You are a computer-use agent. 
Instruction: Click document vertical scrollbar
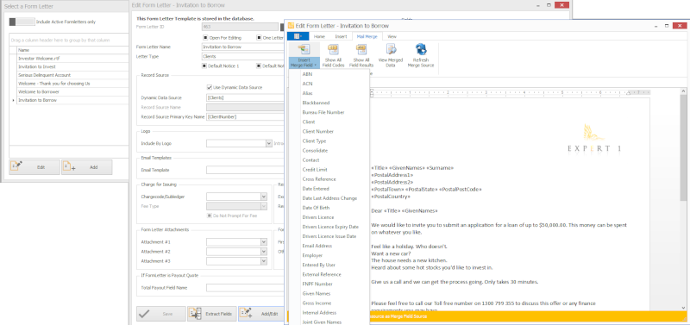click(683, 200)
